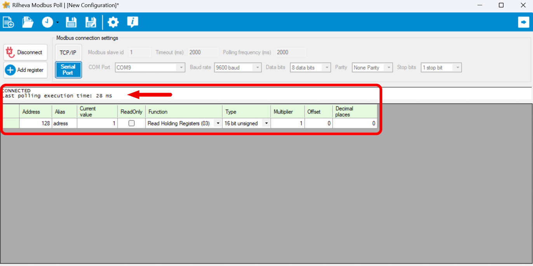Click the ReadOnly column header
This screenshot has height=266, width=533.
(132, 112)
